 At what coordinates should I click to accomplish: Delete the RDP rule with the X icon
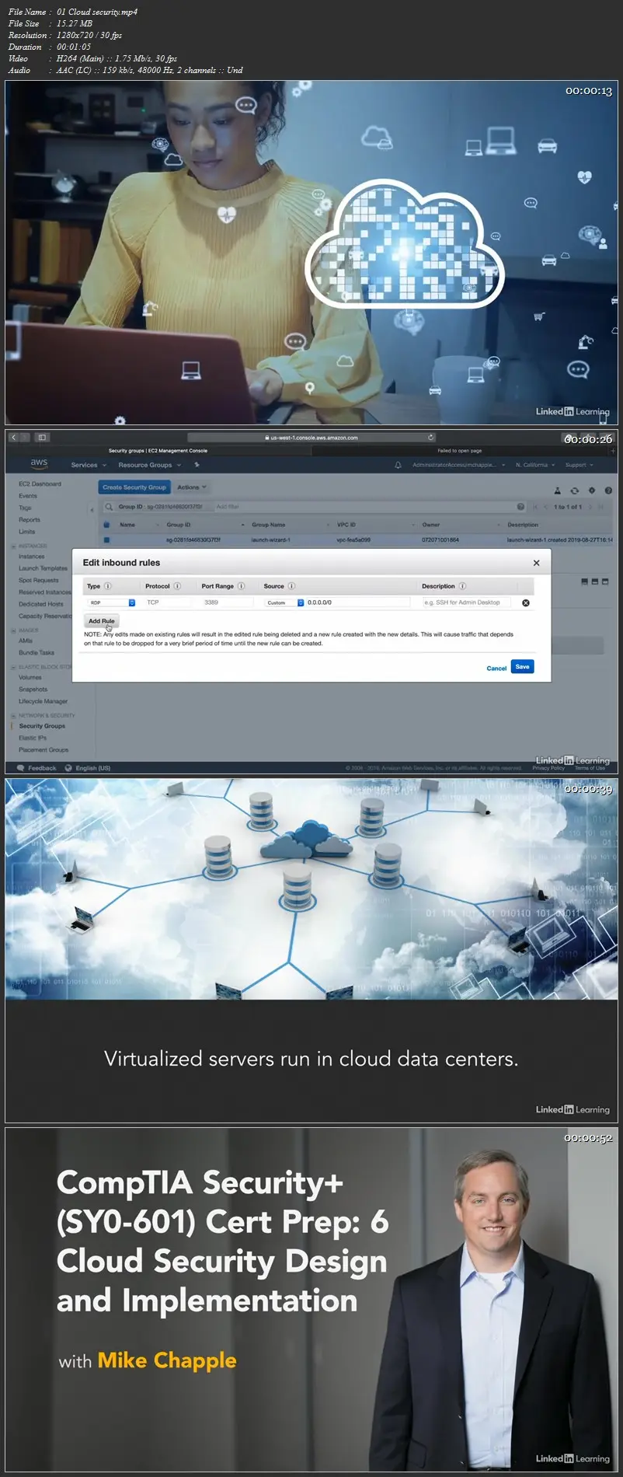coord(526,602)
